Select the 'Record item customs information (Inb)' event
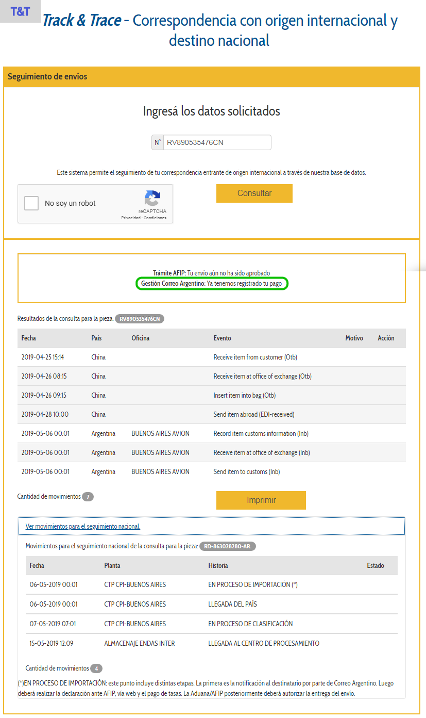 click(x=262, y=434)
